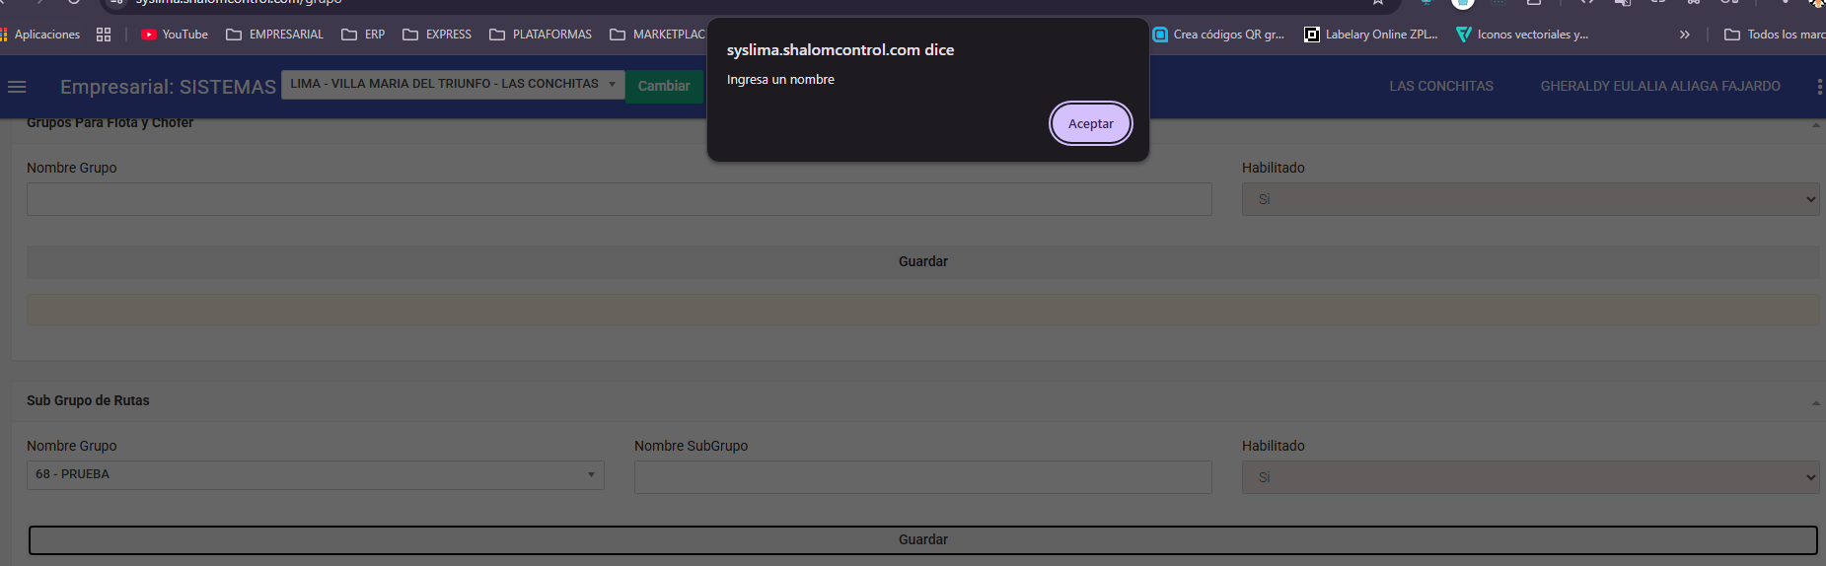This screenshot has height=566, width=1826.
Task: Open the Aplicaciones apps shortcut
Action: (x=39, y=35)
